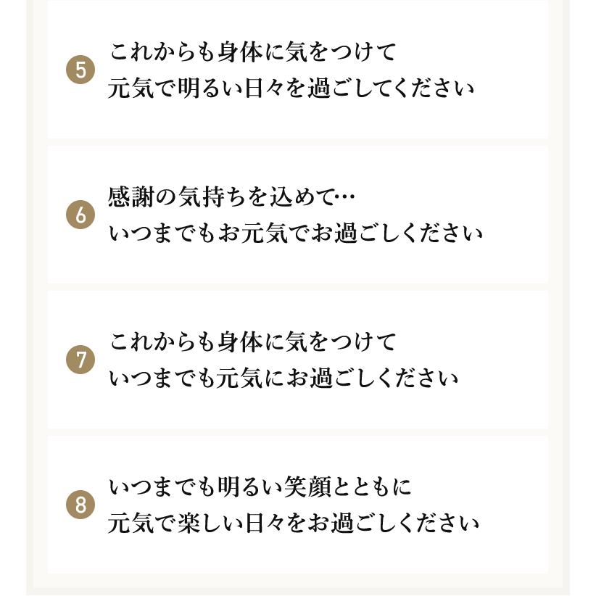The height and width of the screenshot is (596, 596).
Task: Click the text 元気で楽しい日々をお過ごしください
Action: 294,523
